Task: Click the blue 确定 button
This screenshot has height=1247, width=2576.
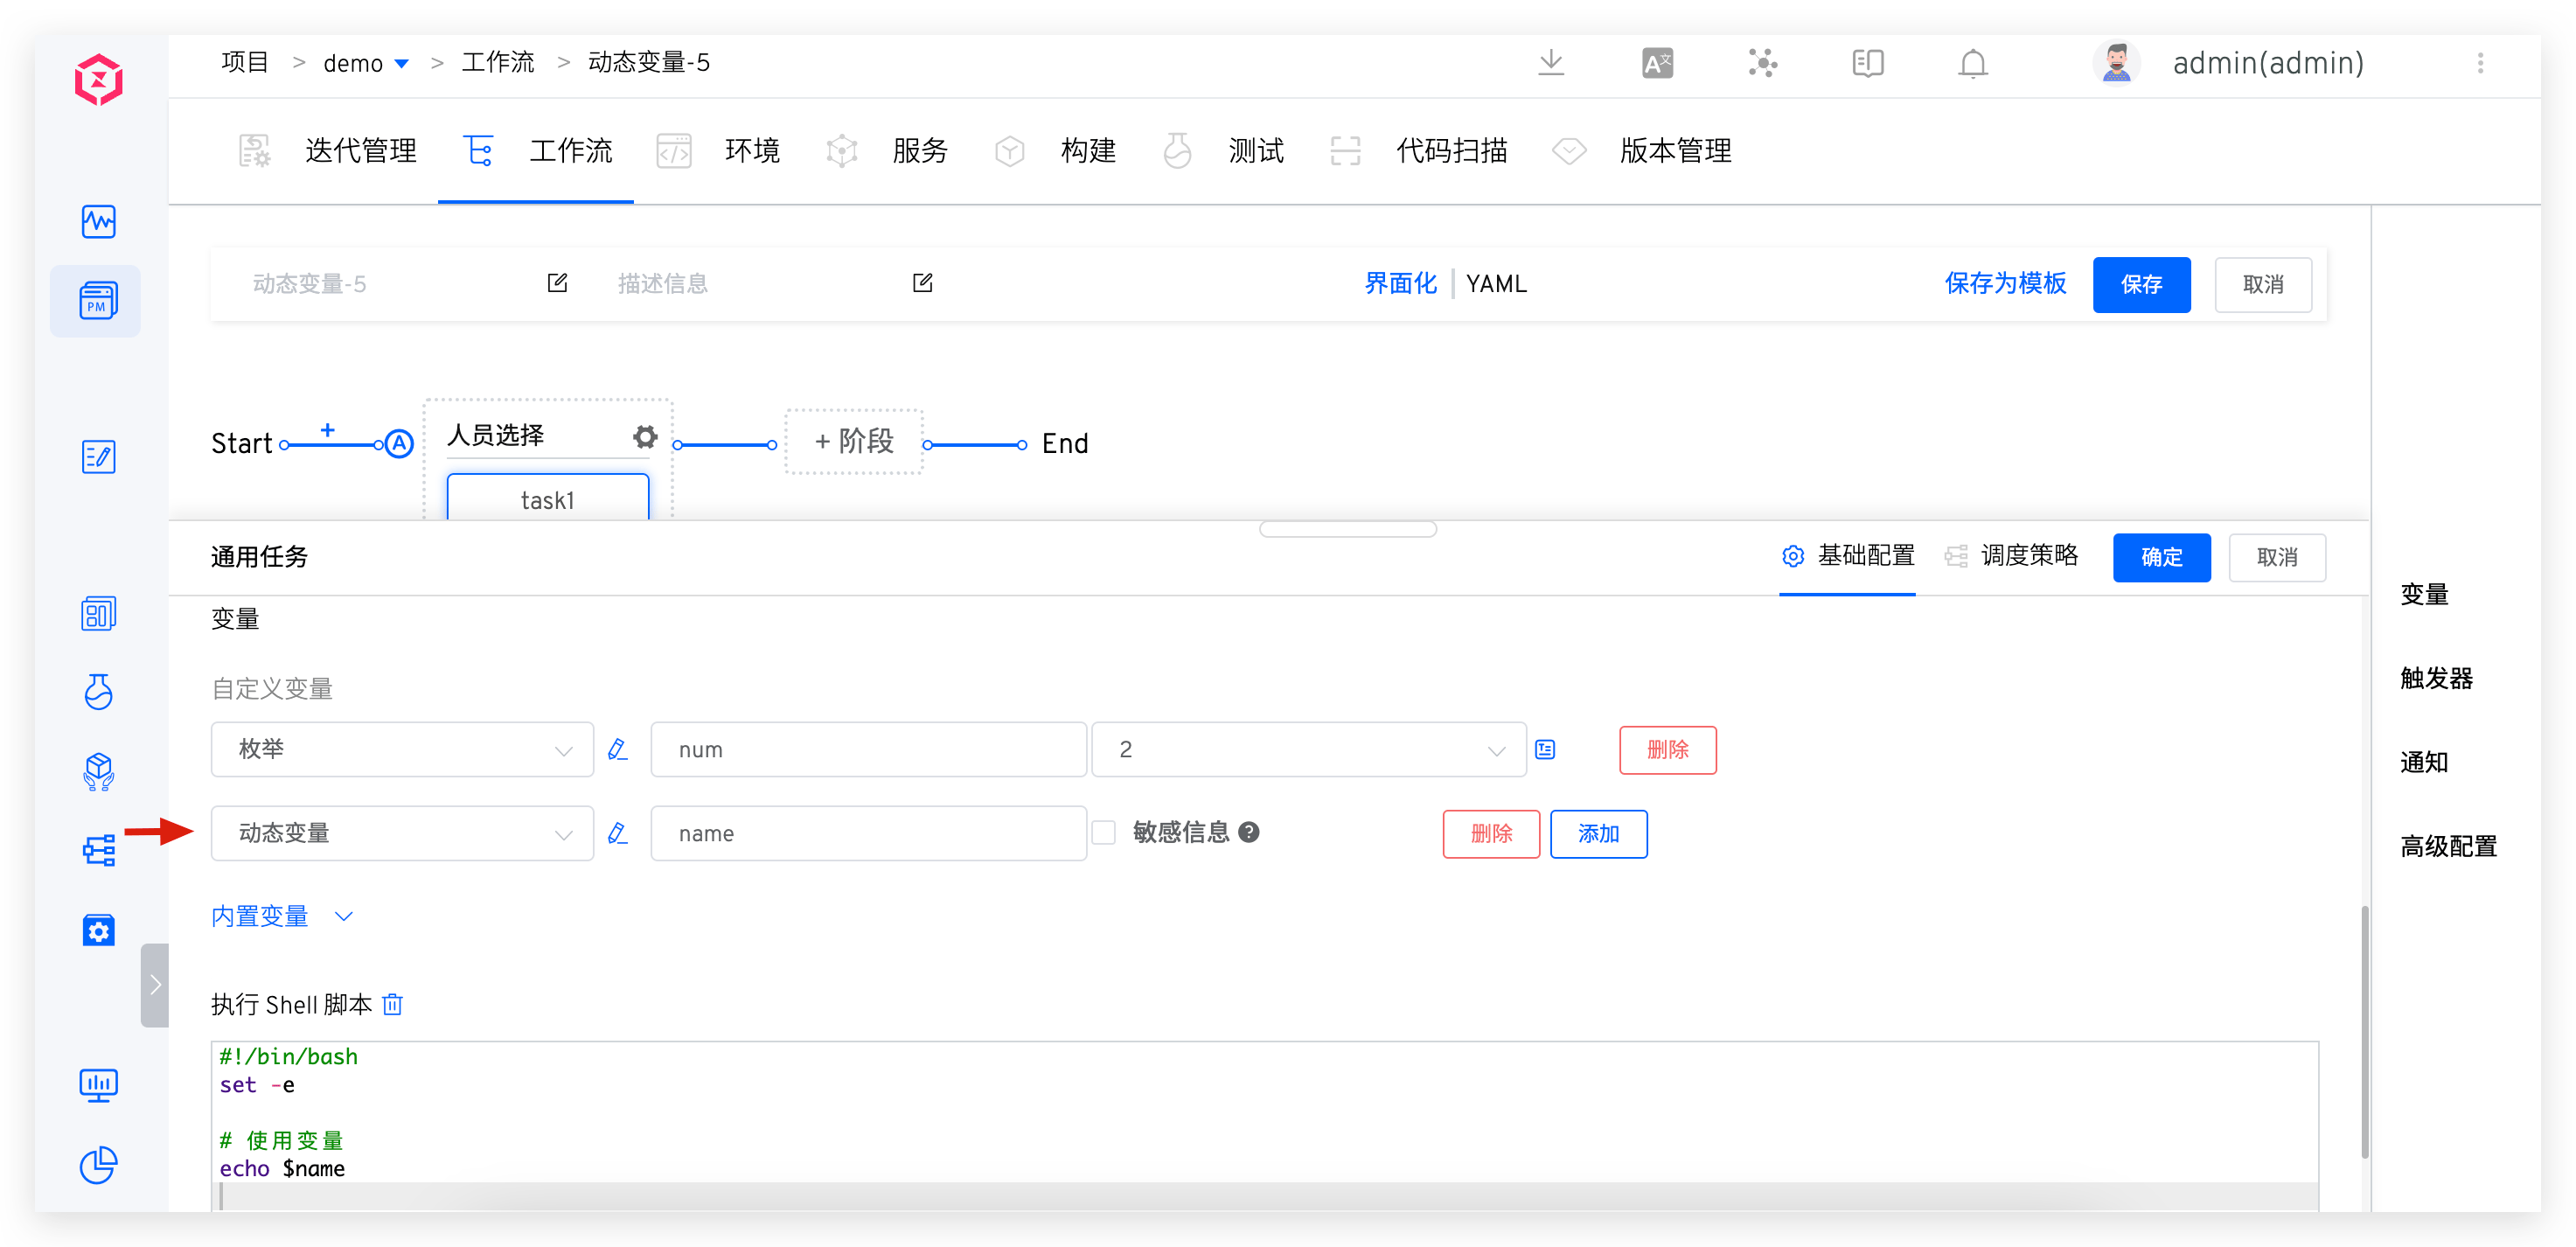Action: tap(2160, 557)
